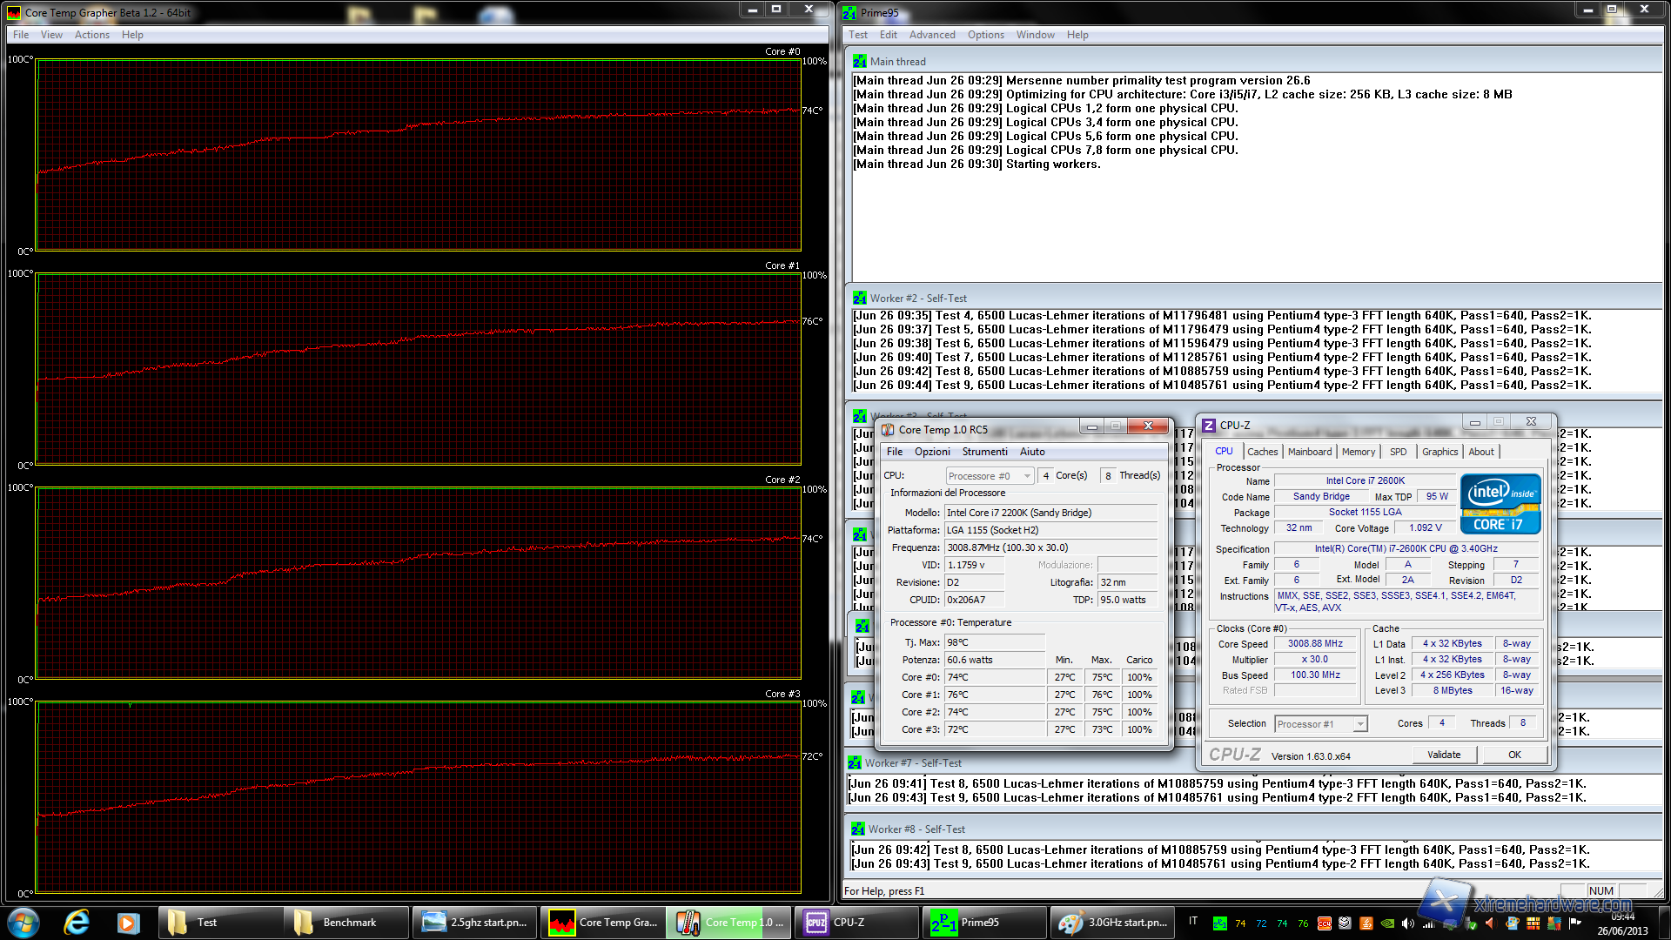Open Advanced menu in Prime95
This screenshot has height=940, width=1671.
click(931, 35)
